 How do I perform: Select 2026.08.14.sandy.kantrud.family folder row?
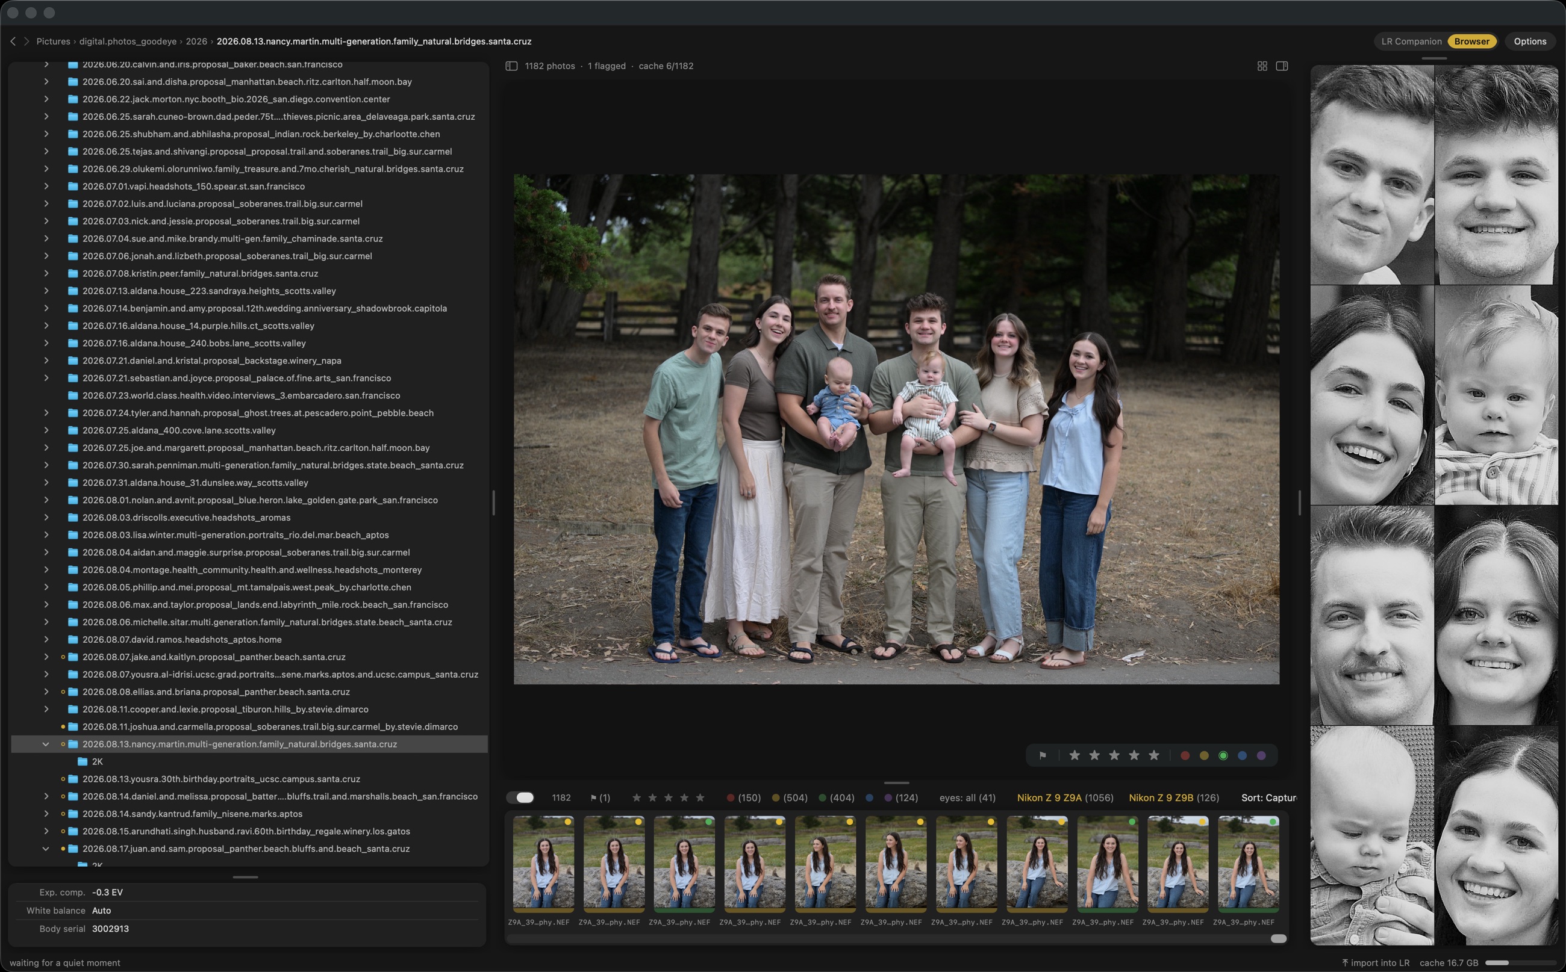click(x=249, y=814)
